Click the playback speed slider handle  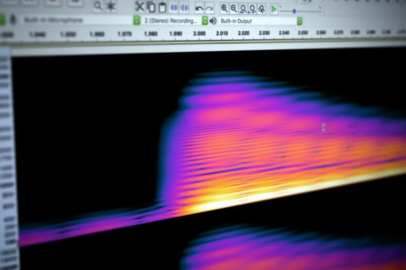294,11
